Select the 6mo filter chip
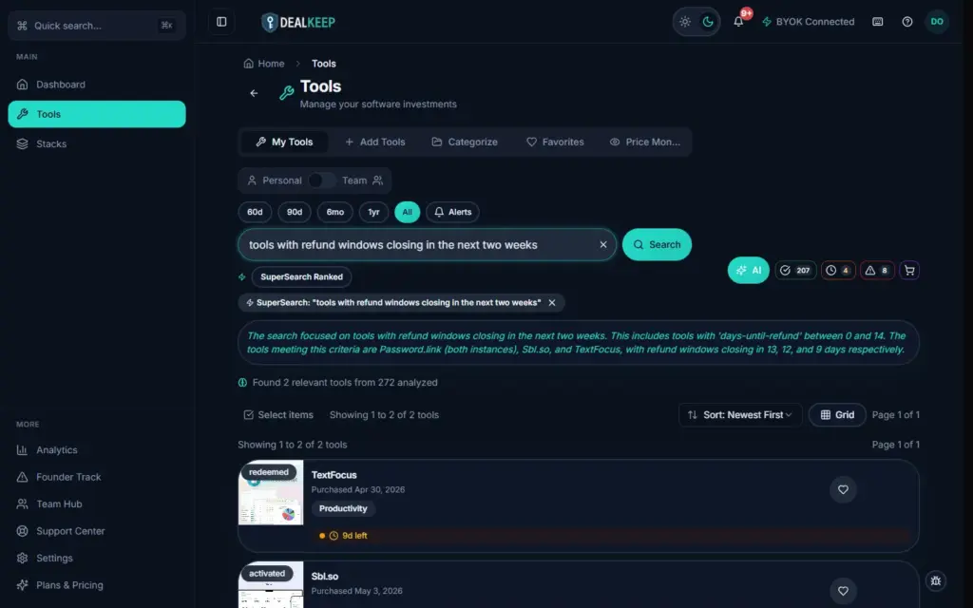 point(335,212)
